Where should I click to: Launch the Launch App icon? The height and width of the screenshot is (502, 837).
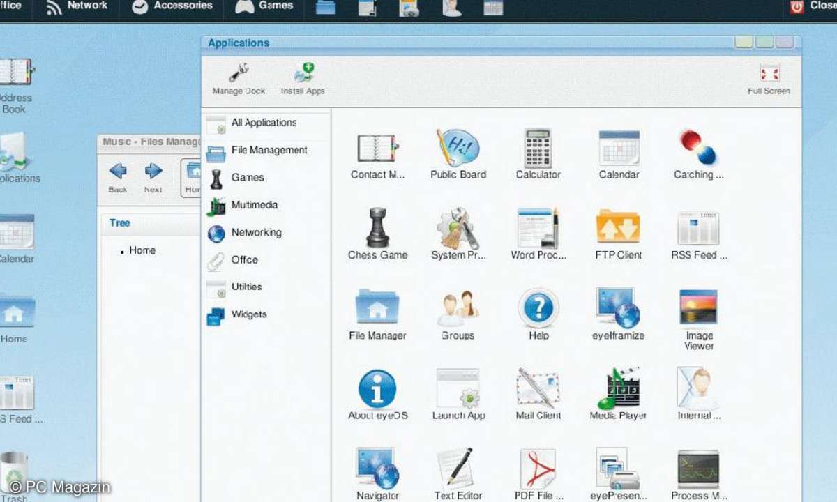pos(458,388)
